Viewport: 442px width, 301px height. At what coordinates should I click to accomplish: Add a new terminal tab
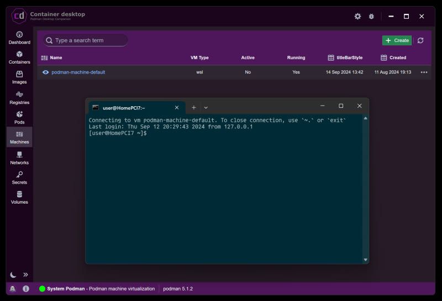193,107
